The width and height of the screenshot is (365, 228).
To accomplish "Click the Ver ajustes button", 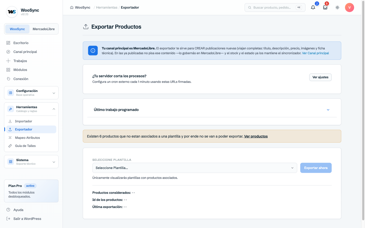I will tap(320, 77).
